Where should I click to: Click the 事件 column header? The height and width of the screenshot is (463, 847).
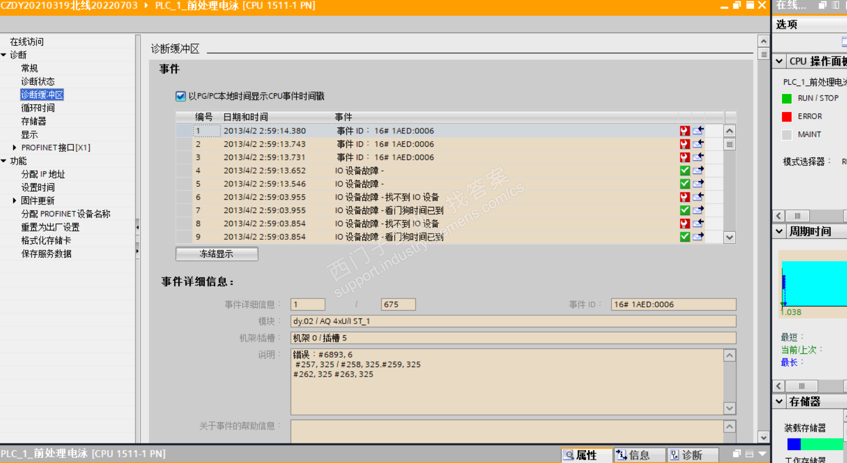(x=343, y=117)
